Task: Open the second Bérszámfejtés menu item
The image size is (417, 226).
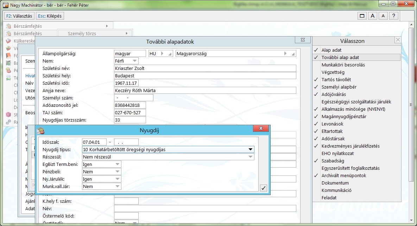Action: pos(31,33)
